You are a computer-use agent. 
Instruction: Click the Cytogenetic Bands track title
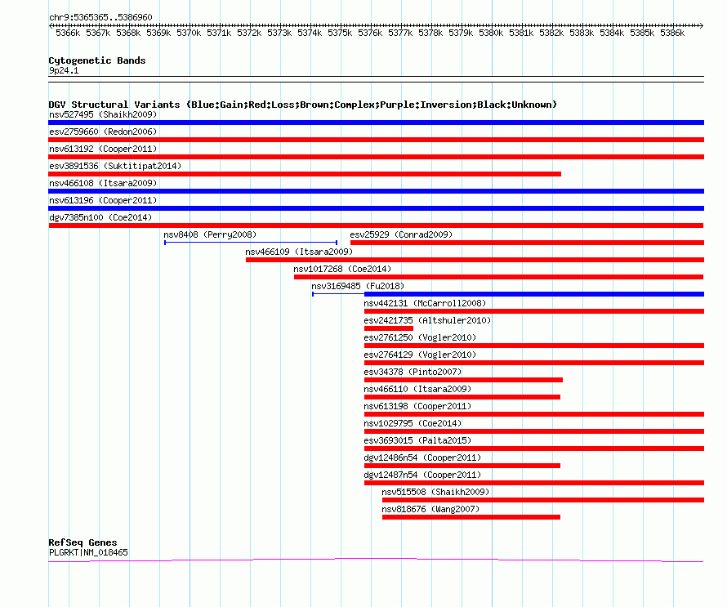[x=97, y=60]
